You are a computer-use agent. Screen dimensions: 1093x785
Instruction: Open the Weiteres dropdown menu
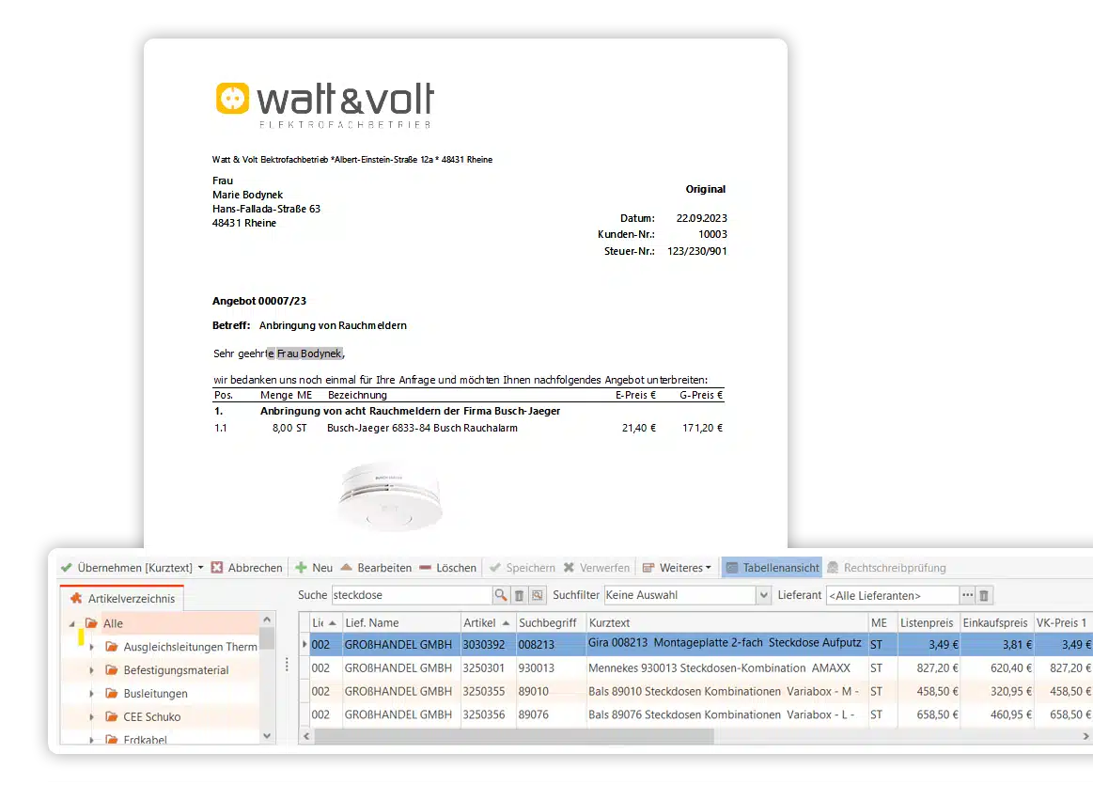point(677,568)
